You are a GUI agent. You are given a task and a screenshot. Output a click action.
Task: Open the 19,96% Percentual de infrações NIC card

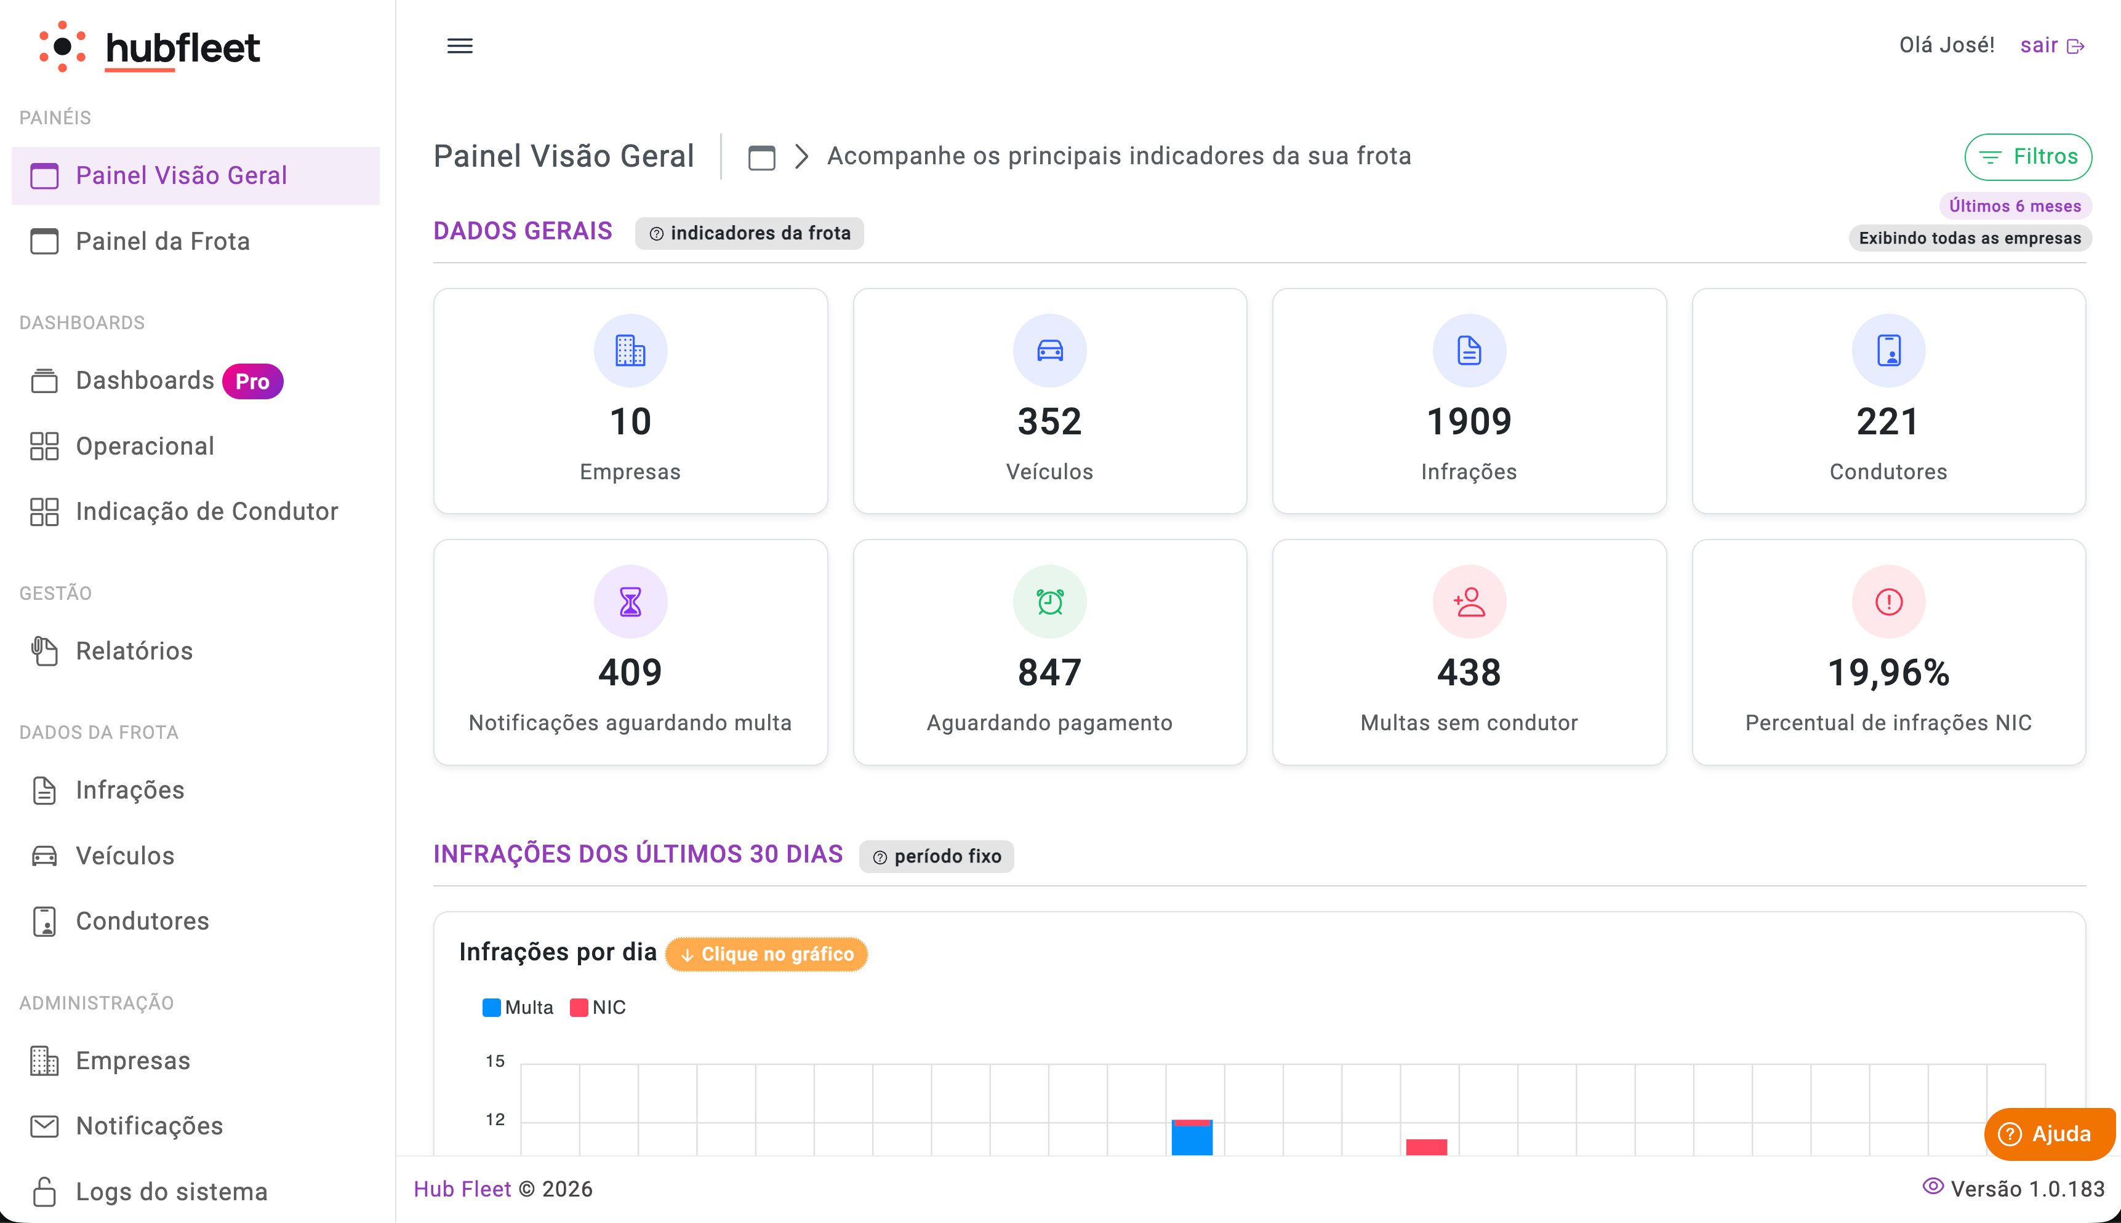click(x=1888, y=653)
